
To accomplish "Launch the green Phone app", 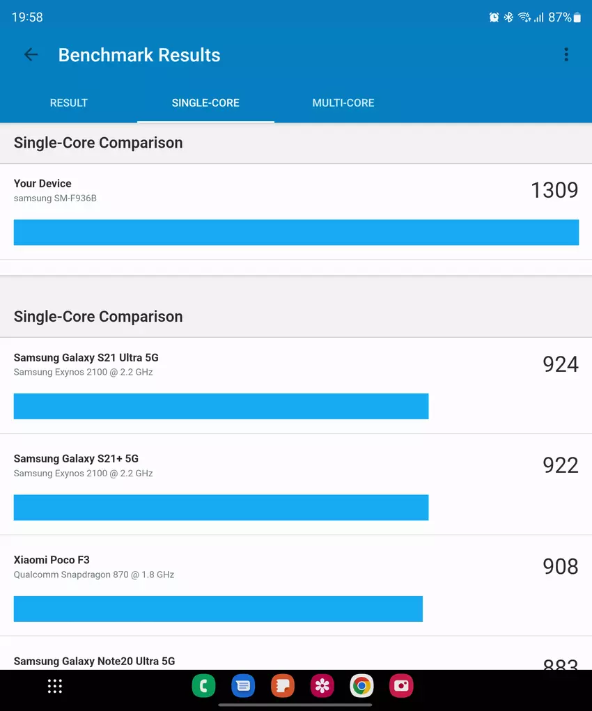I will coord(203,687).
